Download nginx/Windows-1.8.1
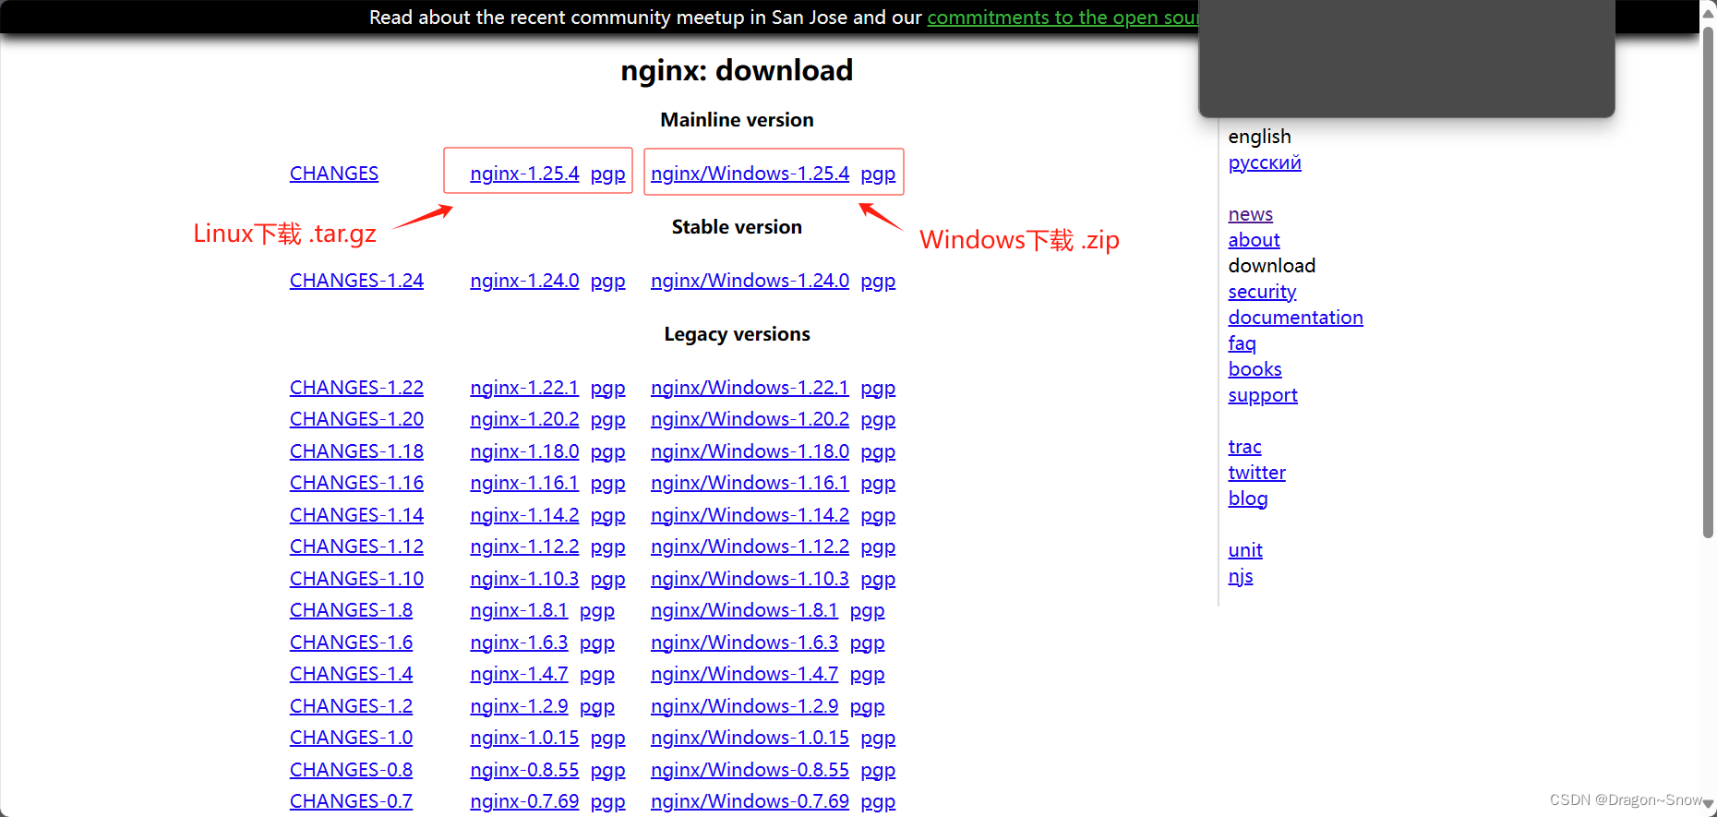Screen dimensions: 1717x817 (744, 610)
